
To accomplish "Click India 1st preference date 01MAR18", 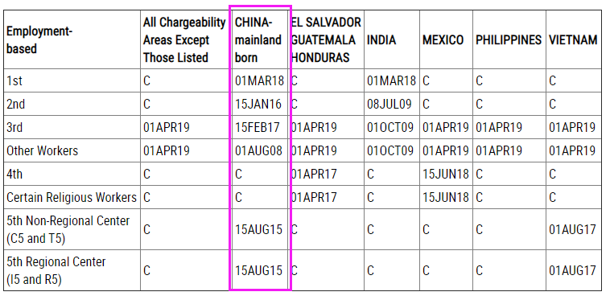I will (x=391, y=81).
